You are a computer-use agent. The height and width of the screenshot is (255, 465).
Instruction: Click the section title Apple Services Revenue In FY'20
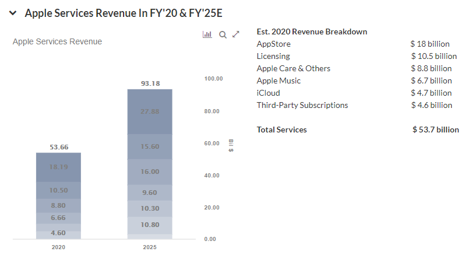[124, 13]
